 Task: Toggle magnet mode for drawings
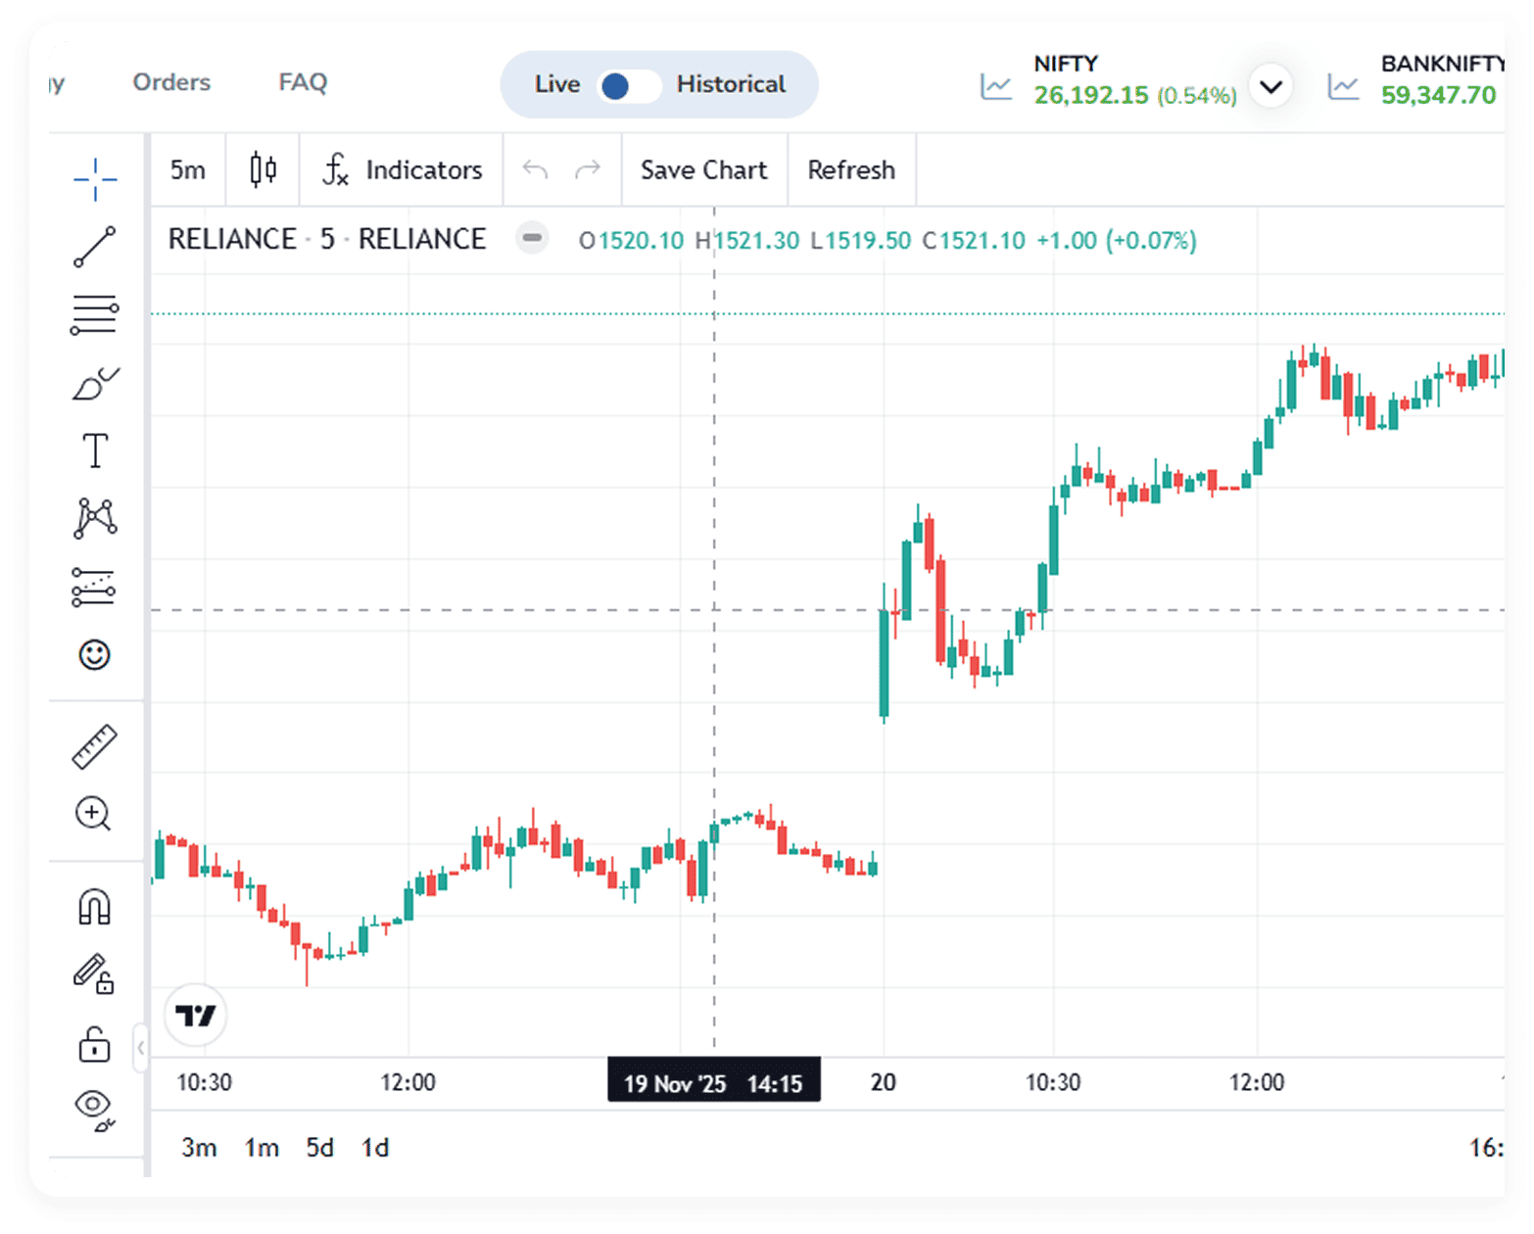(x=95, y=907)
